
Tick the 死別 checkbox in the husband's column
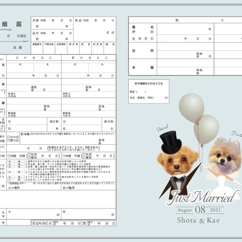pyautogui.click(x=29, y=154)
